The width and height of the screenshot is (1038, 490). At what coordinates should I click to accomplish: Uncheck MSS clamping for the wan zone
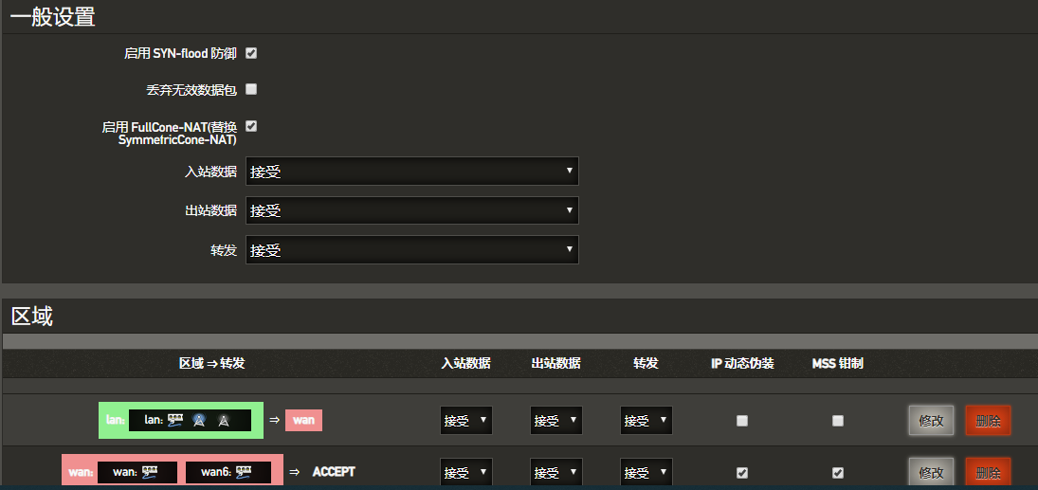(x=838, y=472)
